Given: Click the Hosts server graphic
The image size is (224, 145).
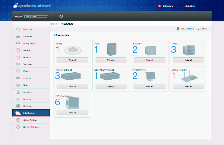Looking at the screenshot, I should click(x=189, y=50).
